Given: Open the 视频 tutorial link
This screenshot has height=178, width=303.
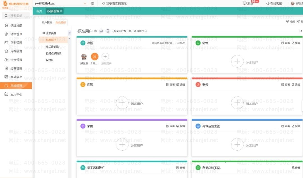Looking at the screenshot, I should pos(290,21).
